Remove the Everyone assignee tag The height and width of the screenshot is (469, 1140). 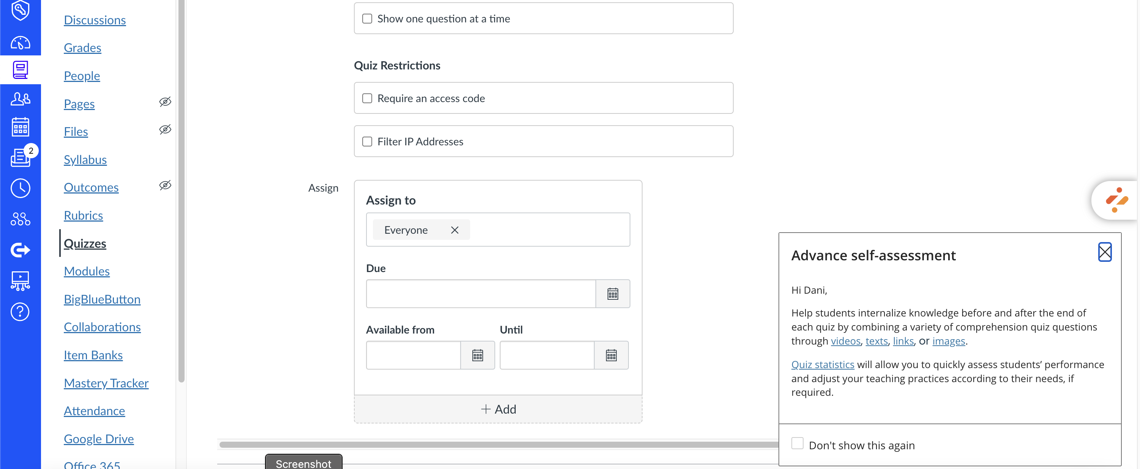pyautogui.click(x=455, y=230)
